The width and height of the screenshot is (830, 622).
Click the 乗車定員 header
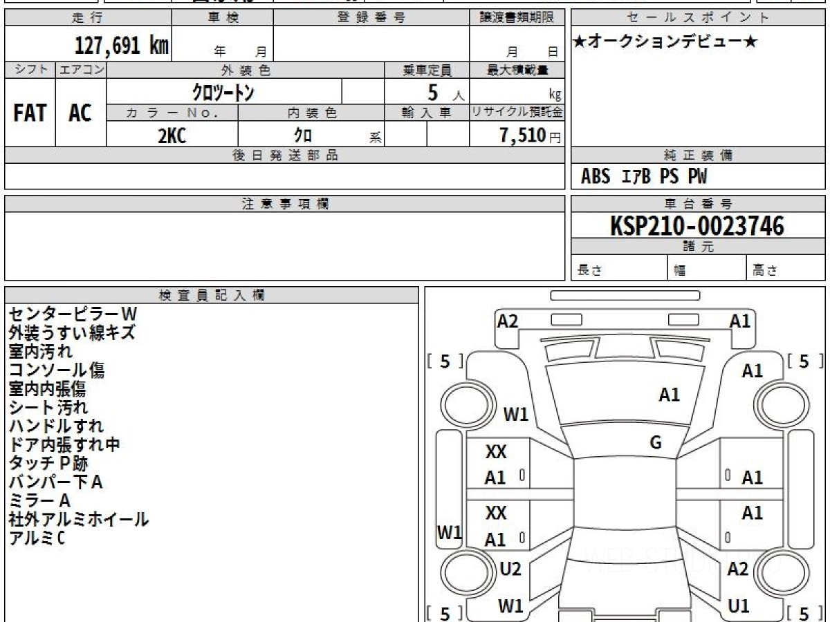point(427,70)
